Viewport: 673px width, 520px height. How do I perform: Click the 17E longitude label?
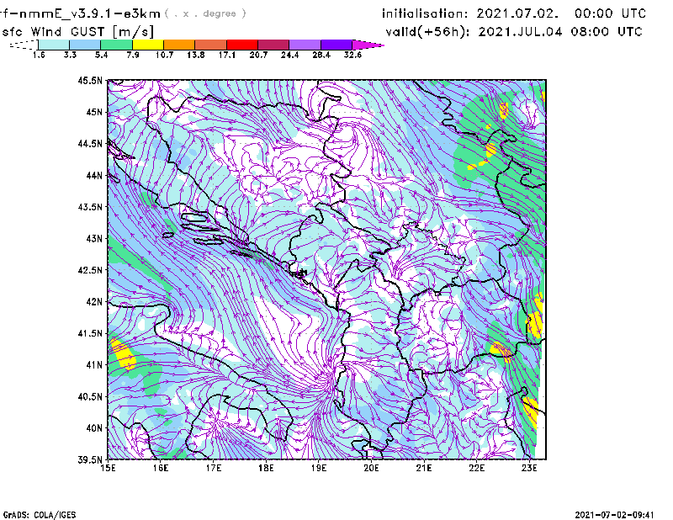point(214,468)
